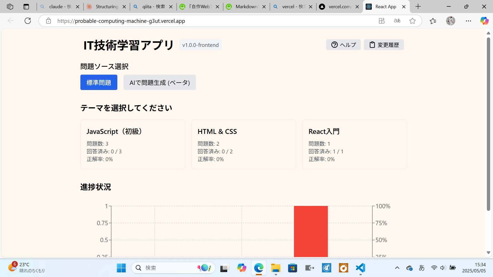Viewport: 493px width, 277px height.
Task: Select the JavaScript（初級）theme card
Action: click(132, 144)
